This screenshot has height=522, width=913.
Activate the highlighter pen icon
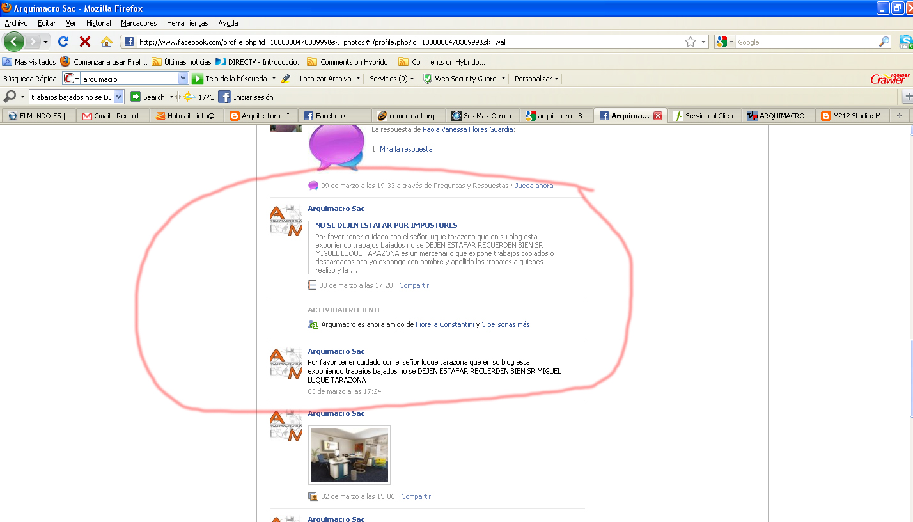[286, 79]
